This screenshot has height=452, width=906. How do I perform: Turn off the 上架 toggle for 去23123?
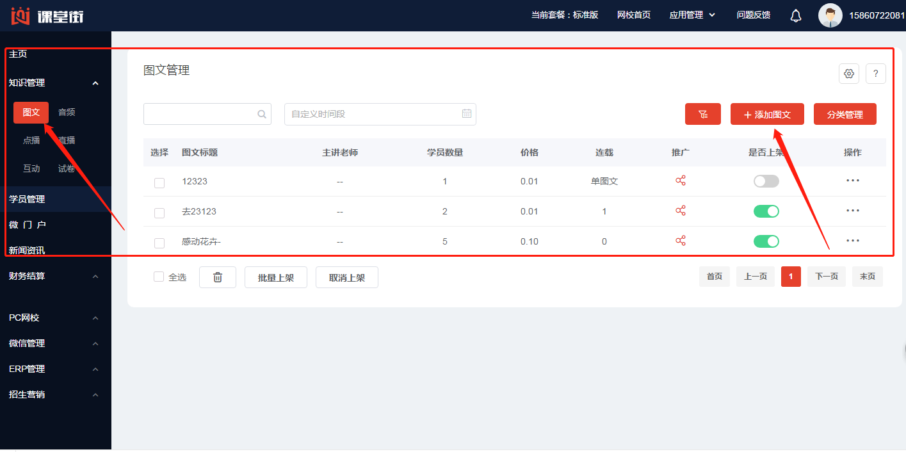tap(766, 211)
